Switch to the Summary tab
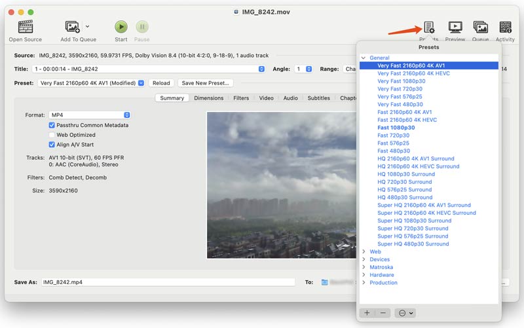Image resolution: width=524 pixels, height=328 pixels. 172,98
